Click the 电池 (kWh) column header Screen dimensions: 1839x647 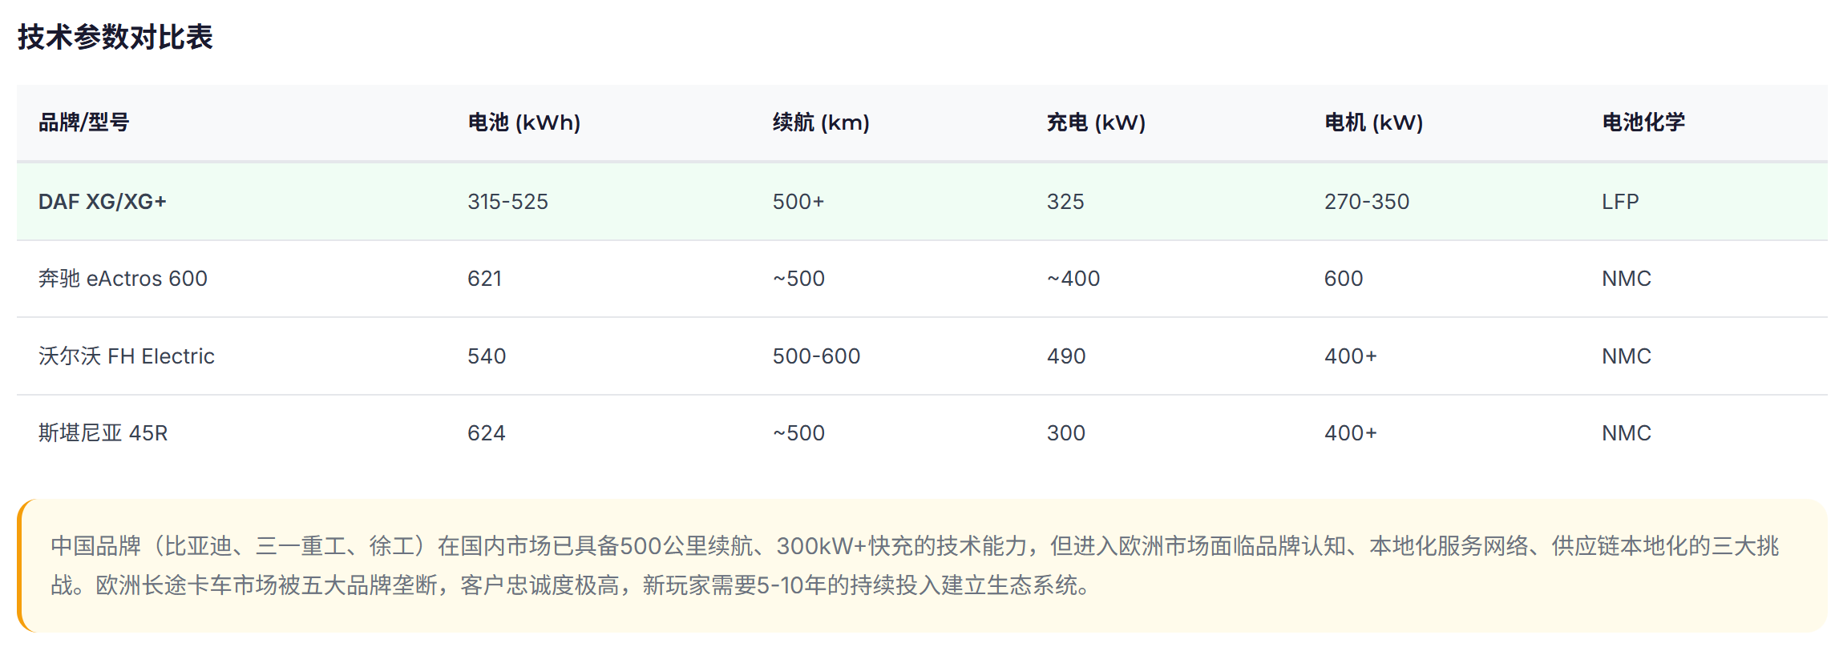pos(523,123)
